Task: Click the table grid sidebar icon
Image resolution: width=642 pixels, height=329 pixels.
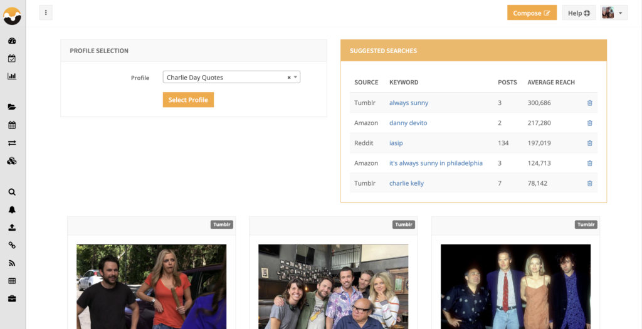Action: (12, 281)
